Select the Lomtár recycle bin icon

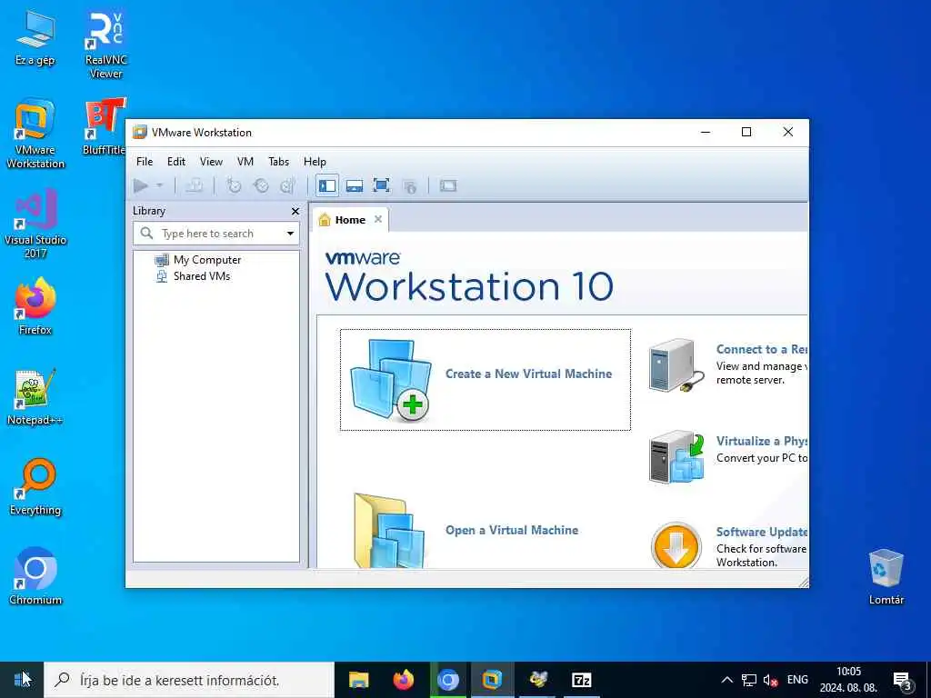886,577
